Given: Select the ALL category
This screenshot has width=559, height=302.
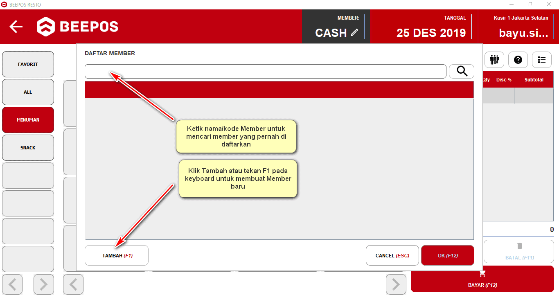Looking at the screenshot, I should click(x=28, y=92).
